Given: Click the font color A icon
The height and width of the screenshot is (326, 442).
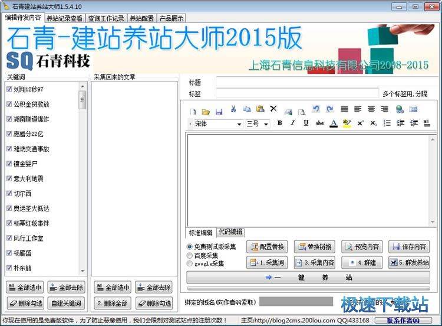Looking at the screenshot, I should (333, 123).
